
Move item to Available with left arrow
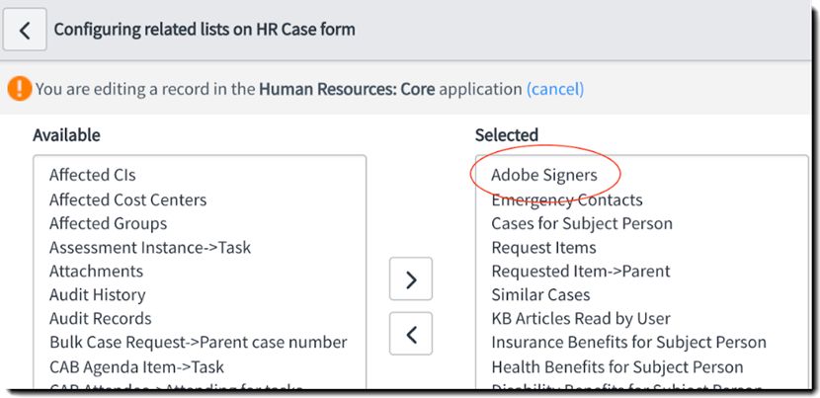coord(411,334)
